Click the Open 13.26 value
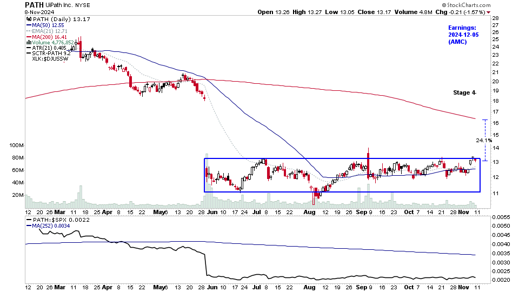The width and height of the screenshot is (519, 292). tap(274, 12)
